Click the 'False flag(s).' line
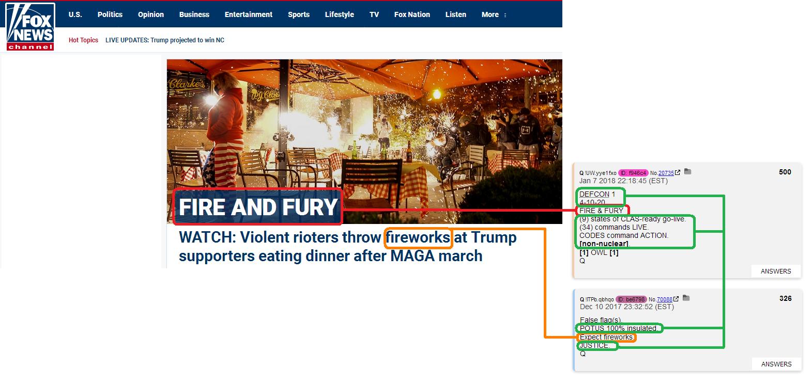 (601, 320)
